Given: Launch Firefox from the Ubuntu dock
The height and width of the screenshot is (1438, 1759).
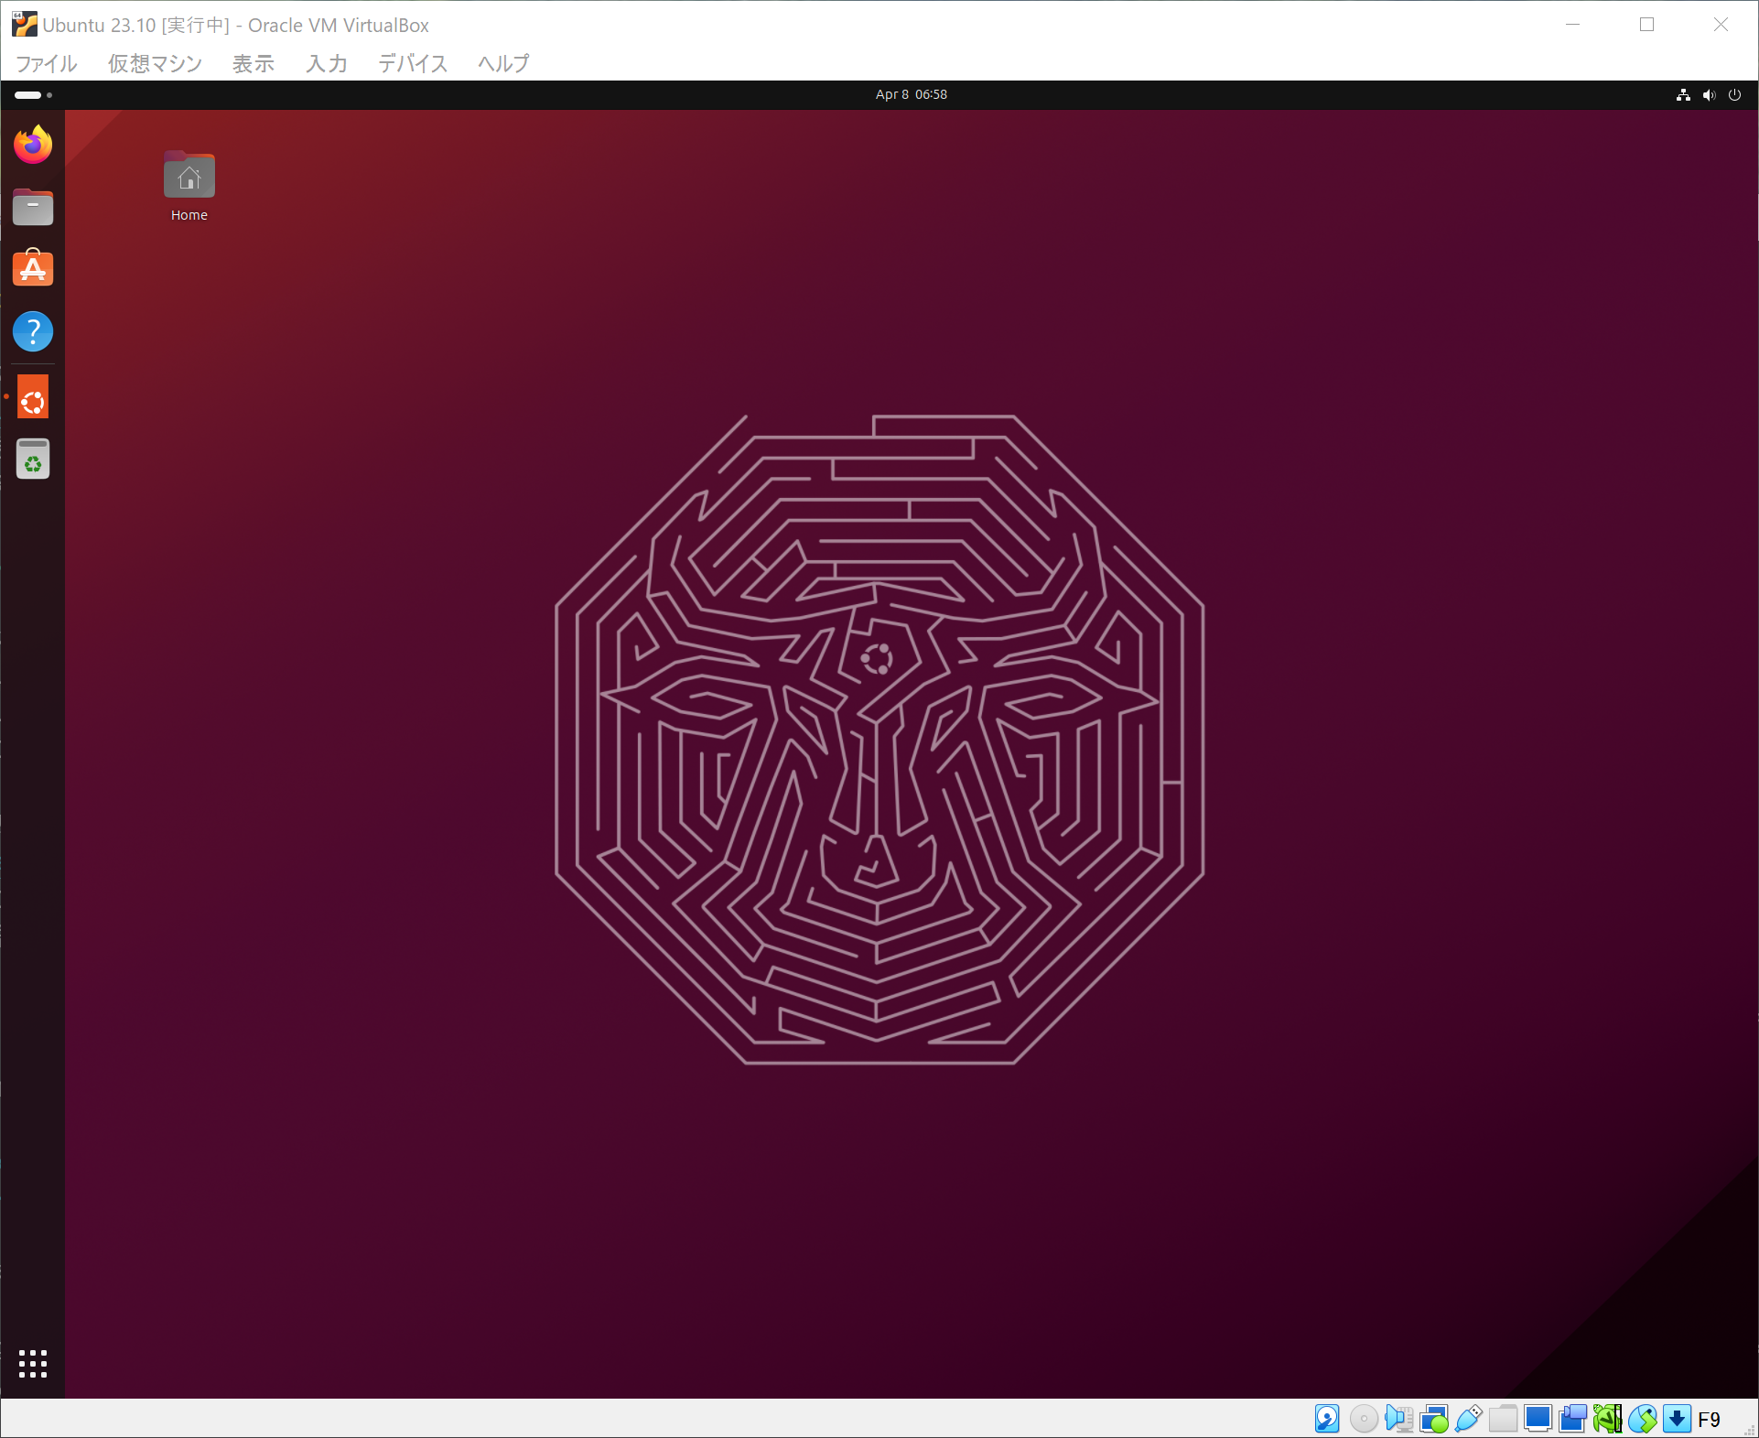Looking at the screenshot, I should (x=33, y=145).
